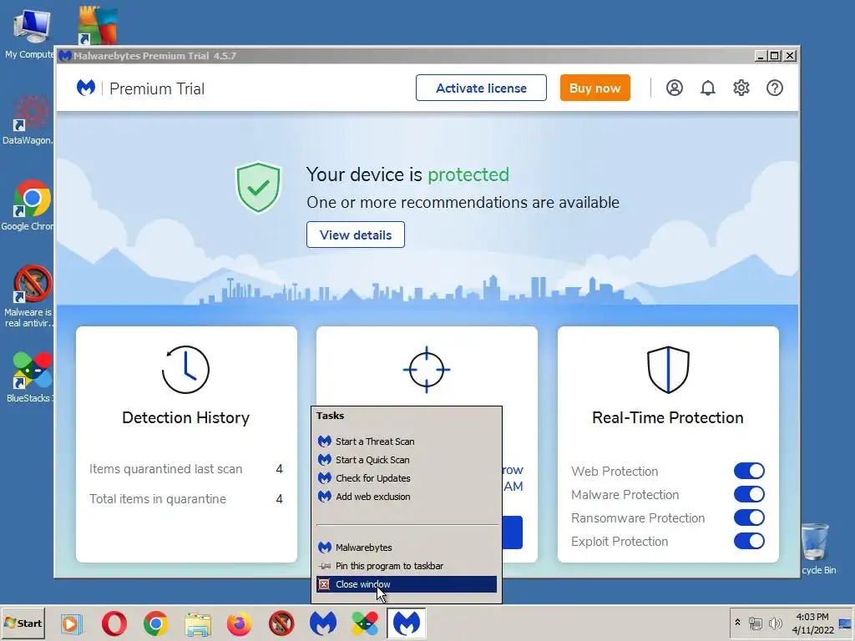This screenshot has height=641, width=855.
Task: Click the Malwarebytes window title bar
Action: (403, 56)
